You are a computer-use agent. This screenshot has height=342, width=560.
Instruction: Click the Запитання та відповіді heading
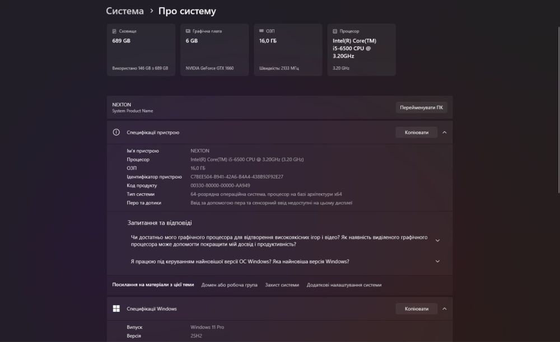[160, 223]
